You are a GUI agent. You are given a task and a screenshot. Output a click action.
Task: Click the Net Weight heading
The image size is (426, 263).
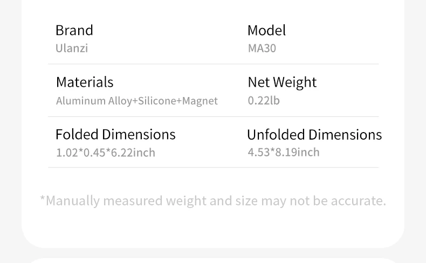coord(282,82)
